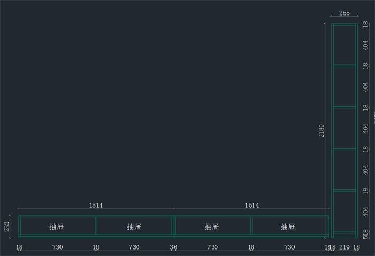Select the second 抽屉 label from left

(x=134, y=226)
